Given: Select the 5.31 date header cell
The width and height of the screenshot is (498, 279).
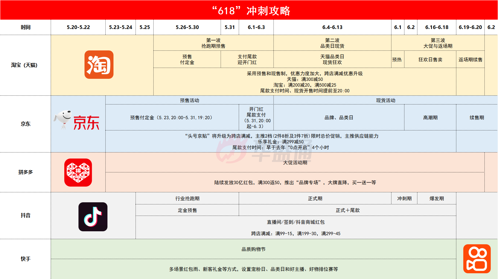Looking at the screenshot, I should coord(230,27).
